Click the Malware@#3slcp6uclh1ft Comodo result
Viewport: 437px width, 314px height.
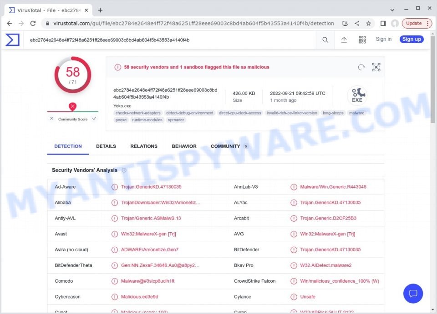coord(147,281)
